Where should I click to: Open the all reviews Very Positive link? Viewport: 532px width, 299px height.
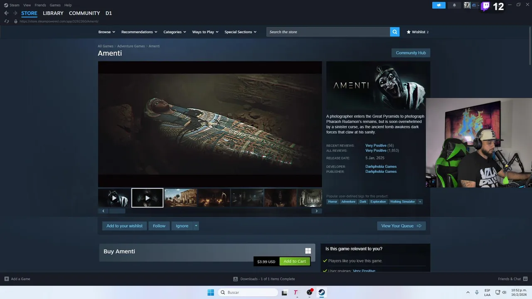pos(376,150)
